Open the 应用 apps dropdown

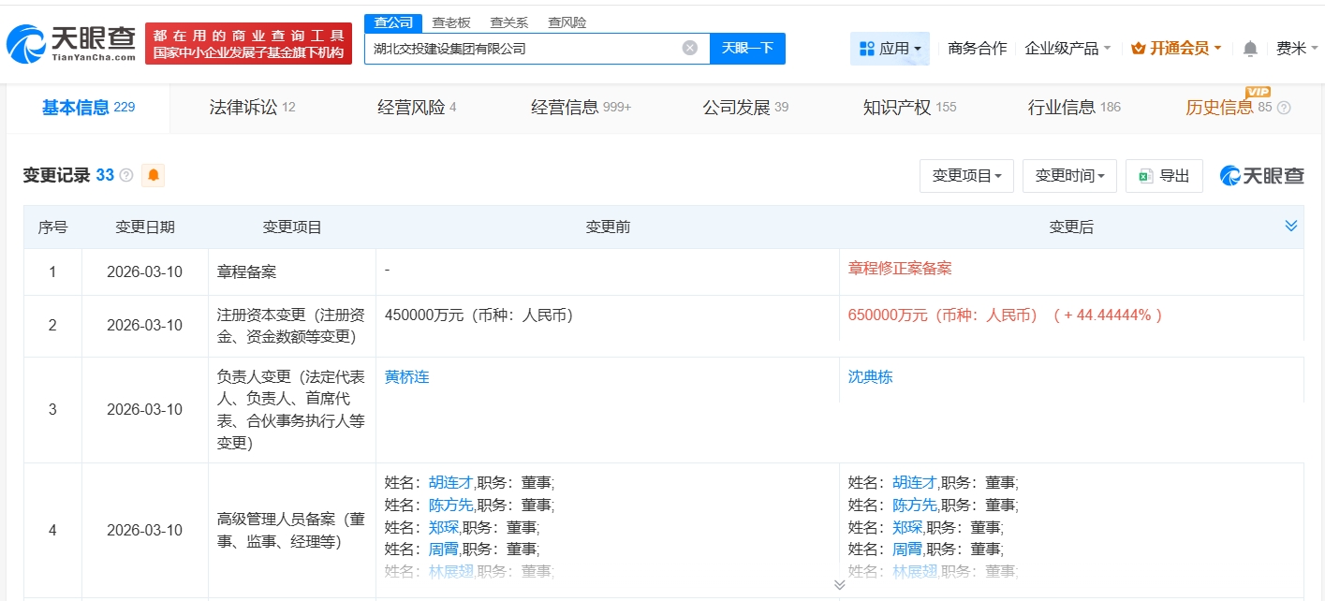pyautogui.click(x=889, y=49)
